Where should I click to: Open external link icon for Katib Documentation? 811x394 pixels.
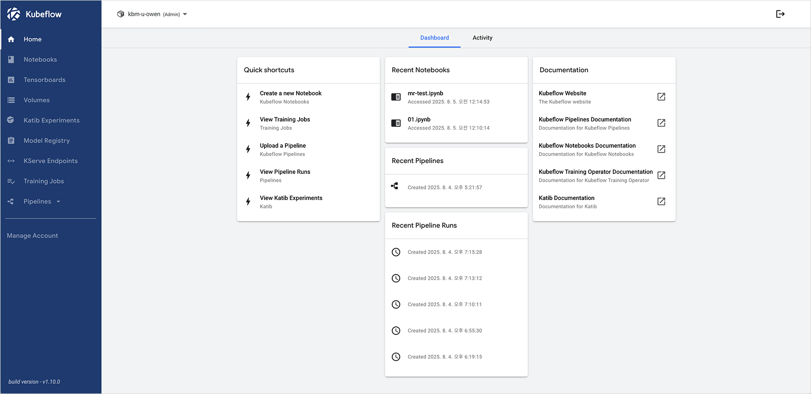[x=661, y=201]
